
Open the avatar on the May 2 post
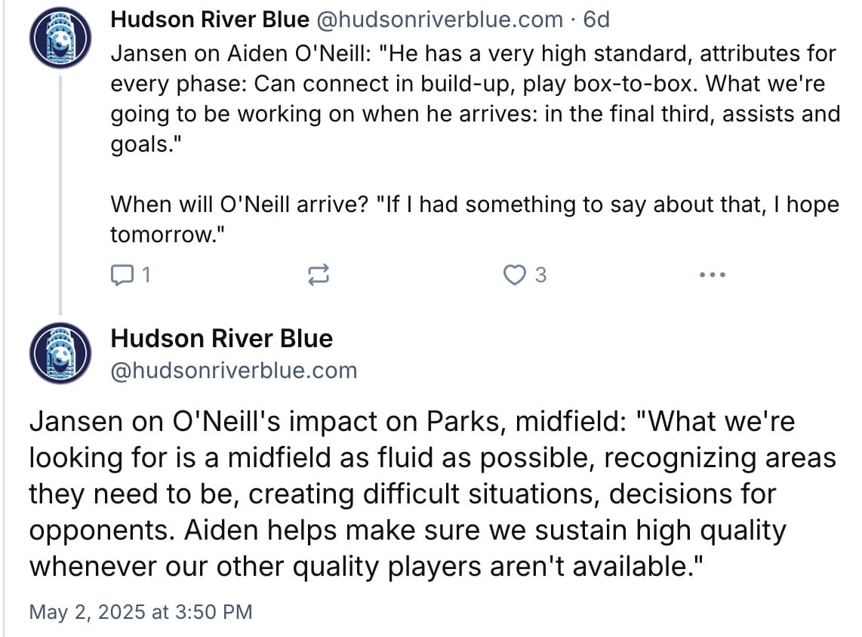coord(60,353)
